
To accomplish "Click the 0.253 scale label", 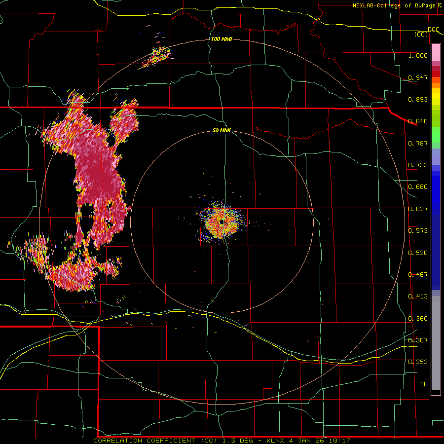I will click(x=418, y=362).
